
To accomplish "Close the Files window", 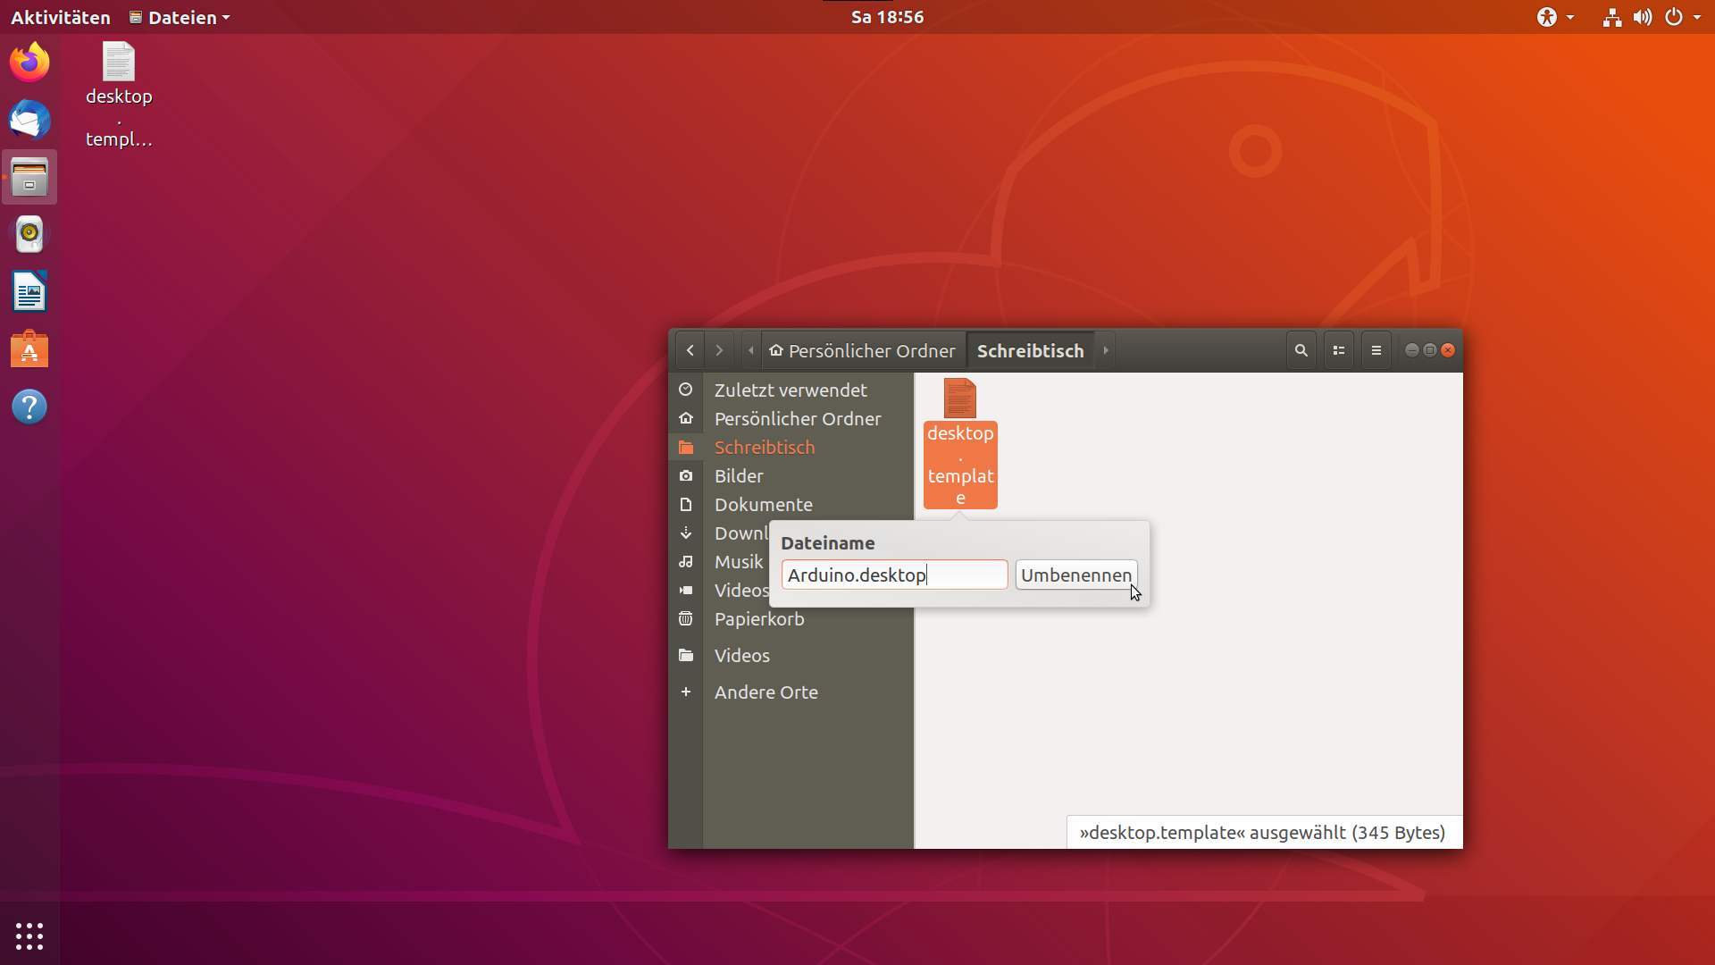I will (1448, 350).
